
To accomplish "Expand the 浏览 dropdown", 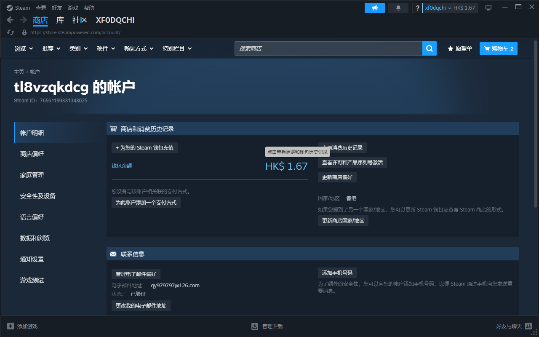I will point(24,48).
